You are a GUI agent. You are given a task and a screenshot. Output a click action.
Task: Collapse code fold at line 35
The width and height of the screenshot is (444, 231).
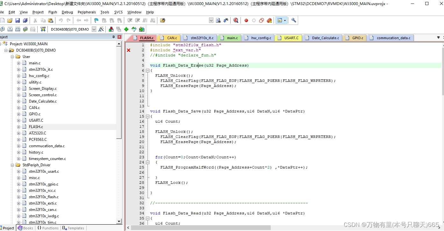tap(147, 218)
